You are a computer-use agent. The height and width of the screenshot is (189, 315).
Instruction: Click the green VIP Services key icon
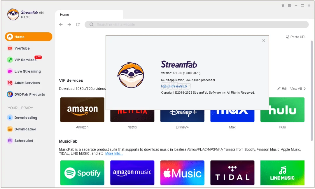[x=10, y=60]
